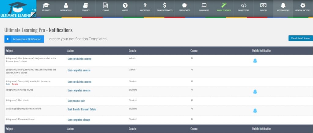Open the Orders money icon
Viewport: 313px width, 133px height.
click(263, 5)
